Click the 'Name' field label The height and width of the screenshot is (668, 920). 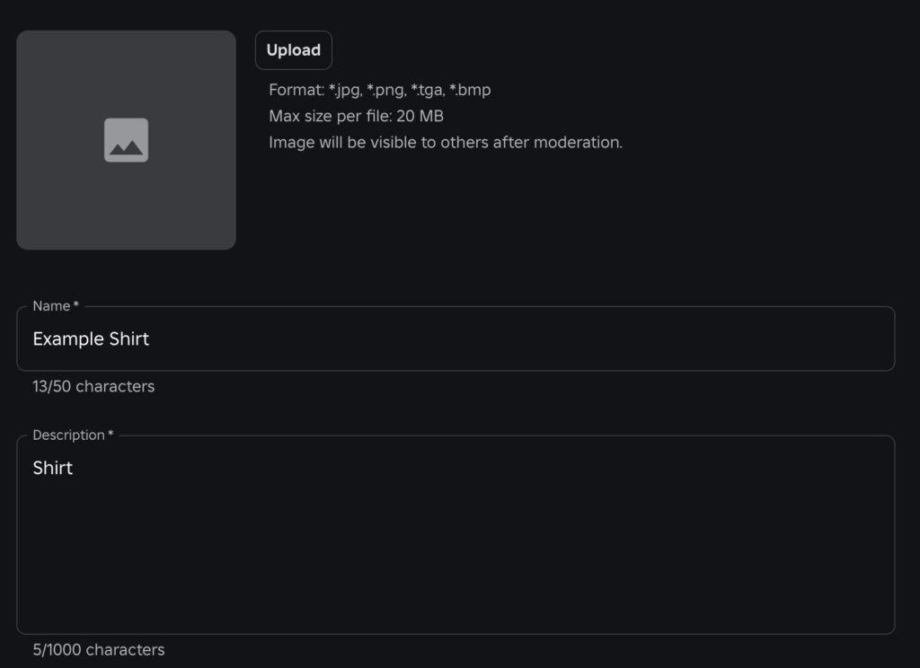point(51,306)
